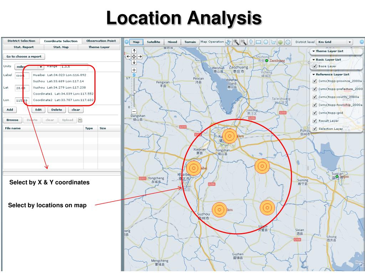The width and height of the screenshot is (365, 273).
Task: Zoom in using the plus button
Action: [x=134, y=70]
